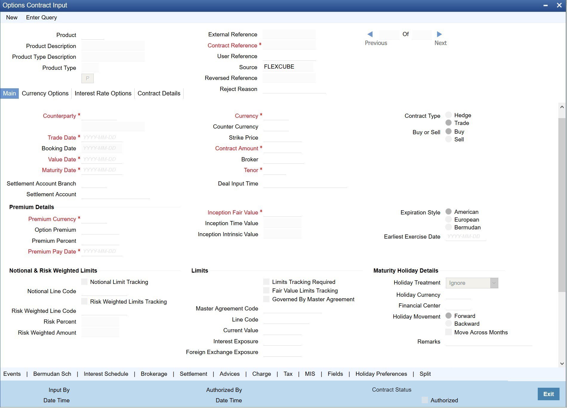Screen dimensions: 567x408
Task: Click New in the toolbar
Action: [12, 17]
